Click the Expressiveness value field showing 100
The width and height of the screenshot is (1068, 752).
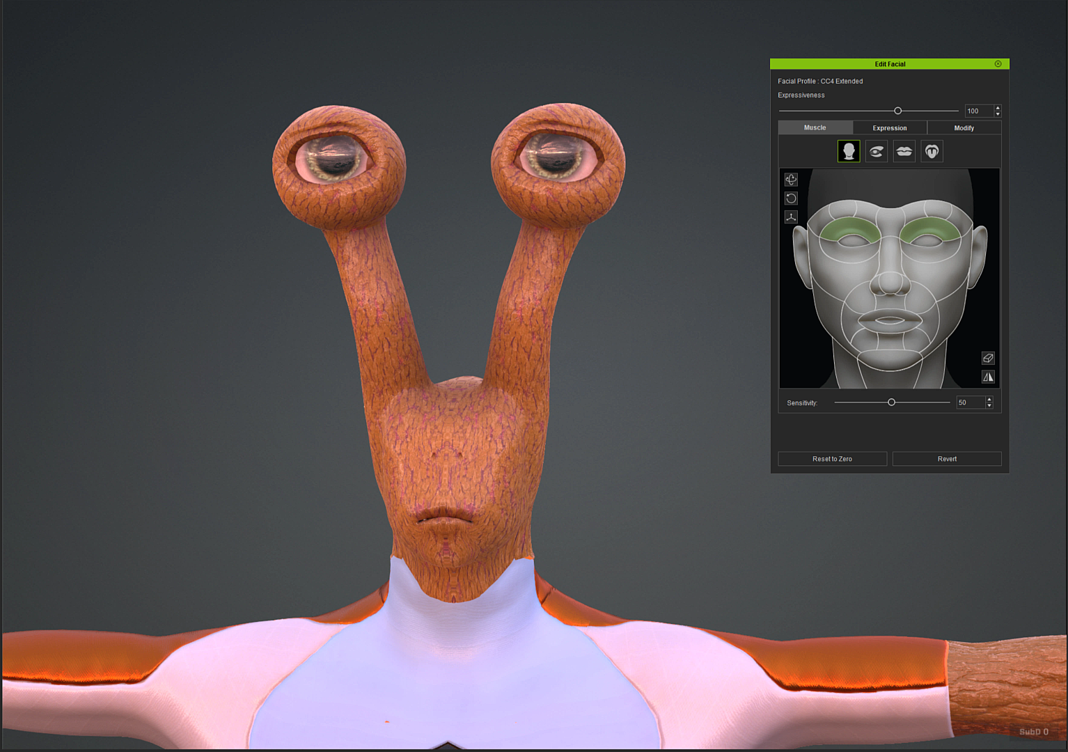[979, 111]
